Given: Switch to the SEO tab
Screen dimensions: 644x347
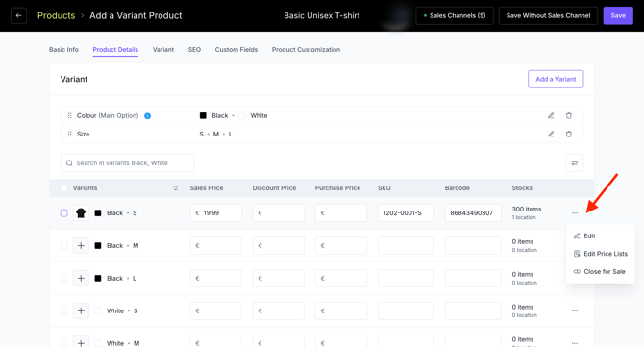Looking at the screenshot, I should coord(194,50).
